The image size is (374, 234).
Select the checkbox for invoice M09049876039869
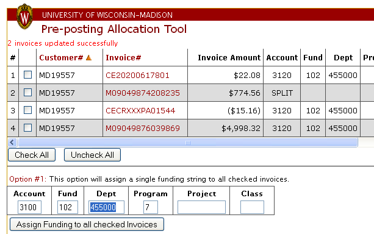pyautogui.click(x=27, y=128)
